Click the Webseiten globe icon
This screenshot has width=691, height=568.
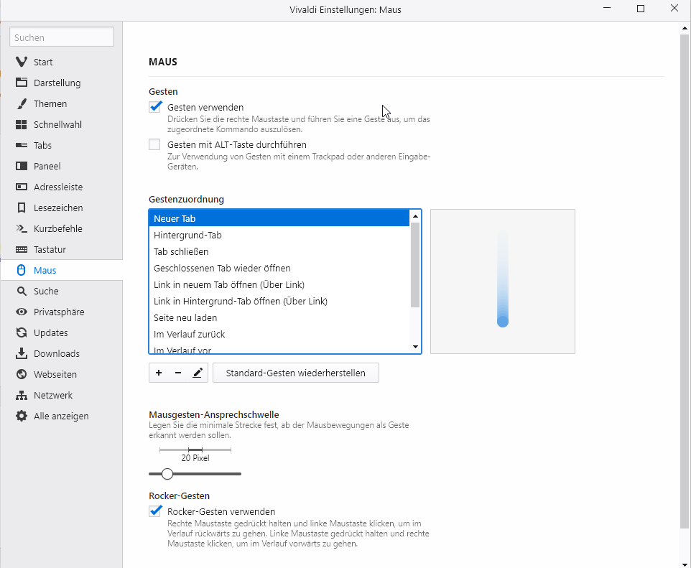click(21, 374)
